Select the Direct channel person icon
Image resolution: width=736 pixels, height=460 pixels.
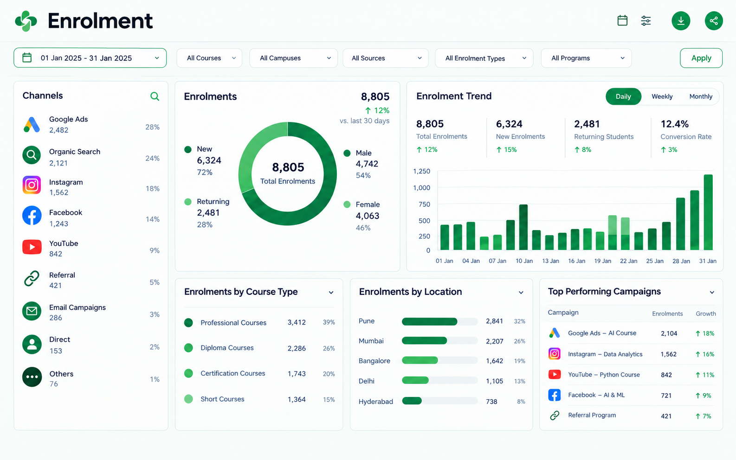click(x=32, y=345)
